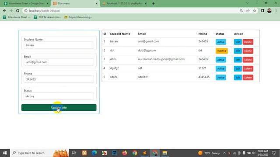Open Chrome three-dot menu
Screen dimensions: 280x157
pyautogui.click(x=276, y=10)
